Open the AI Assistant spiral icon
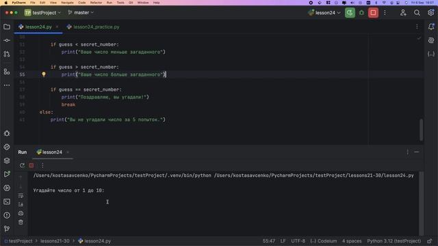 point(431,40)
